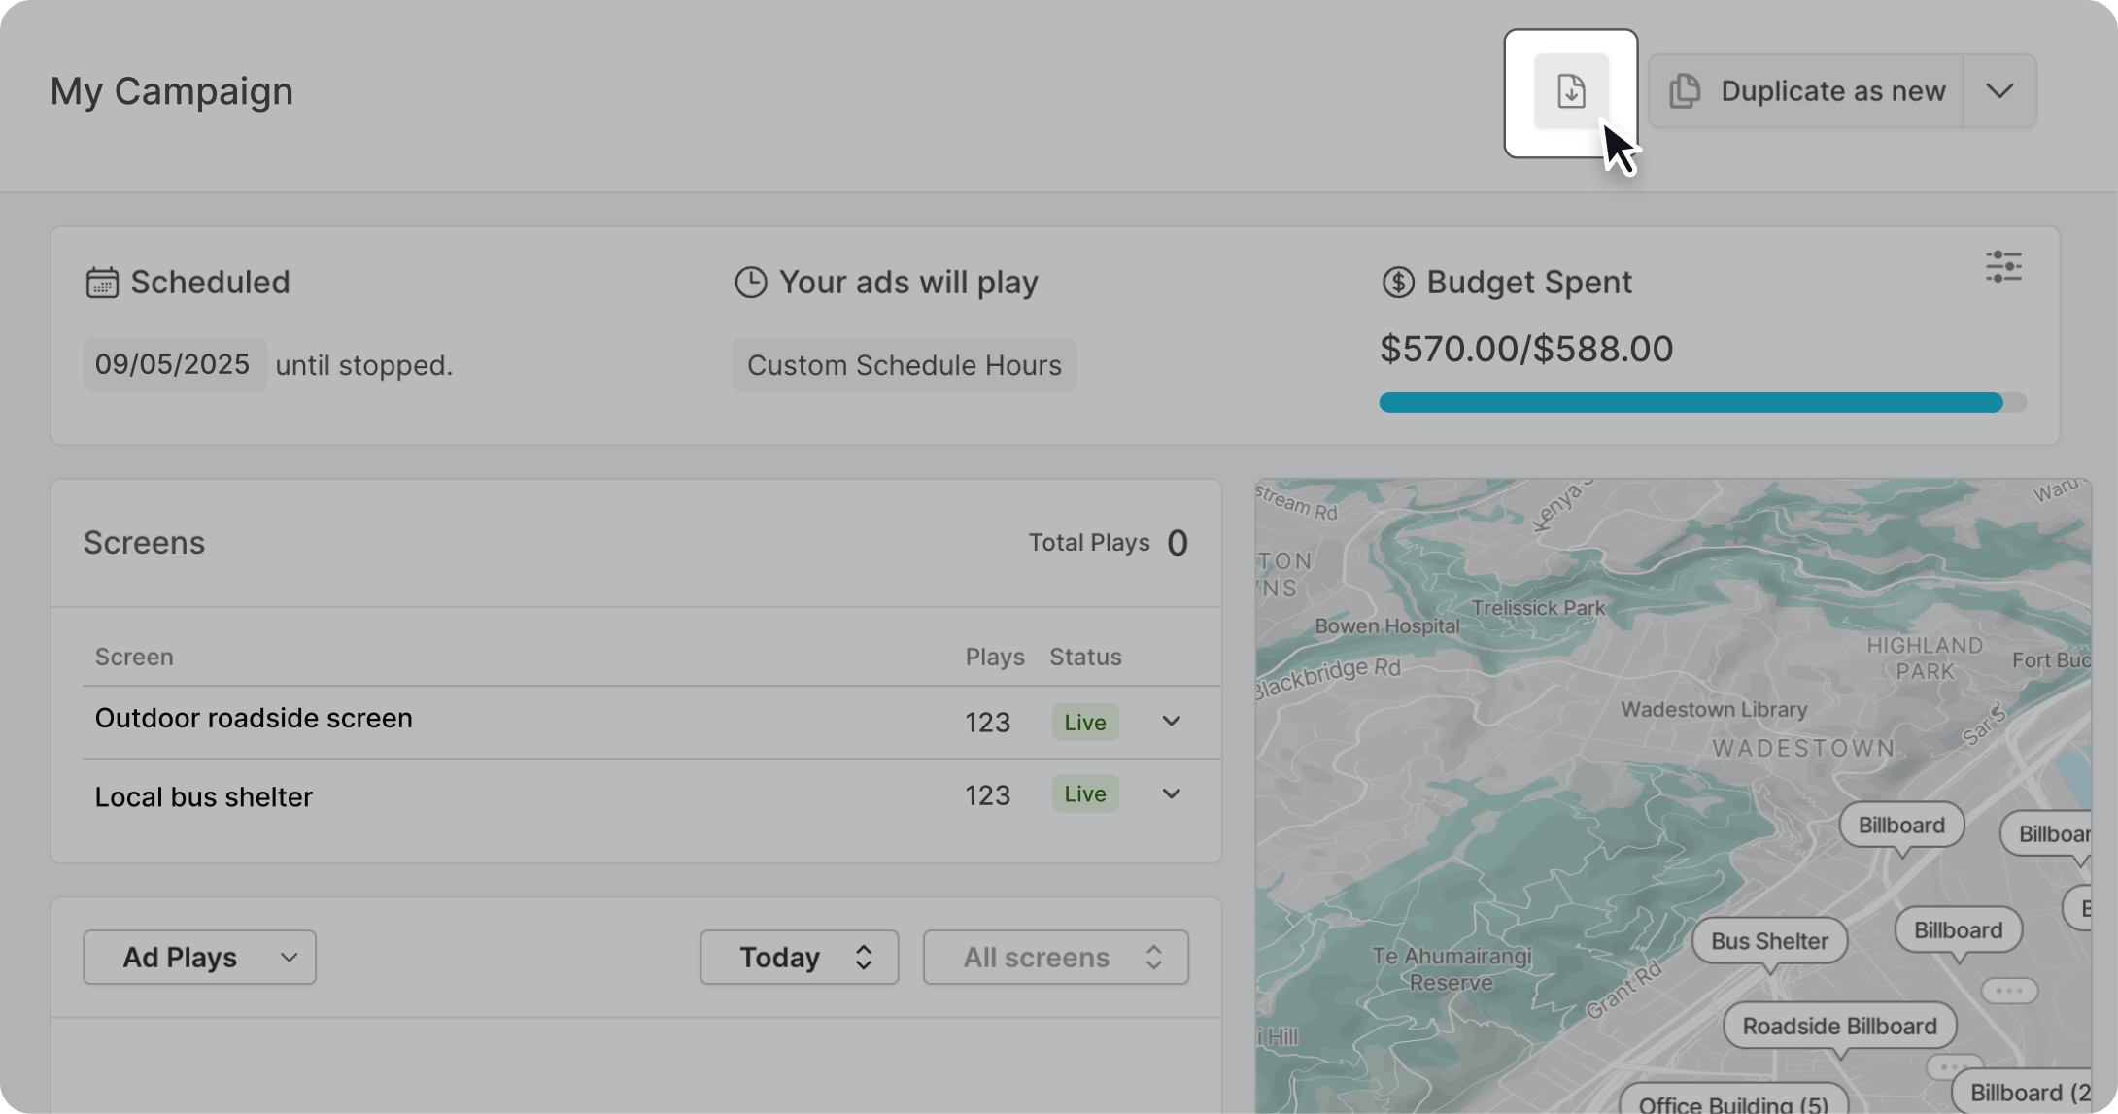Screen dimensions: 2118x1114
Task: Click the download report icon button
Action: coord(1571,91)
